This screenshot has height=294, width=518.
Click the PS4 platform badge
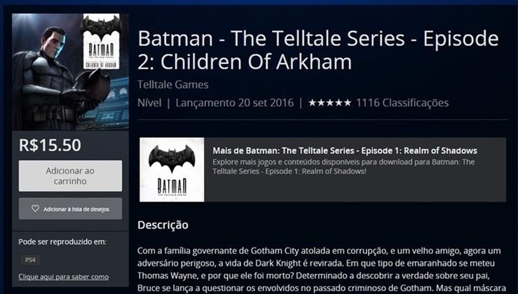tap(30, 260)
